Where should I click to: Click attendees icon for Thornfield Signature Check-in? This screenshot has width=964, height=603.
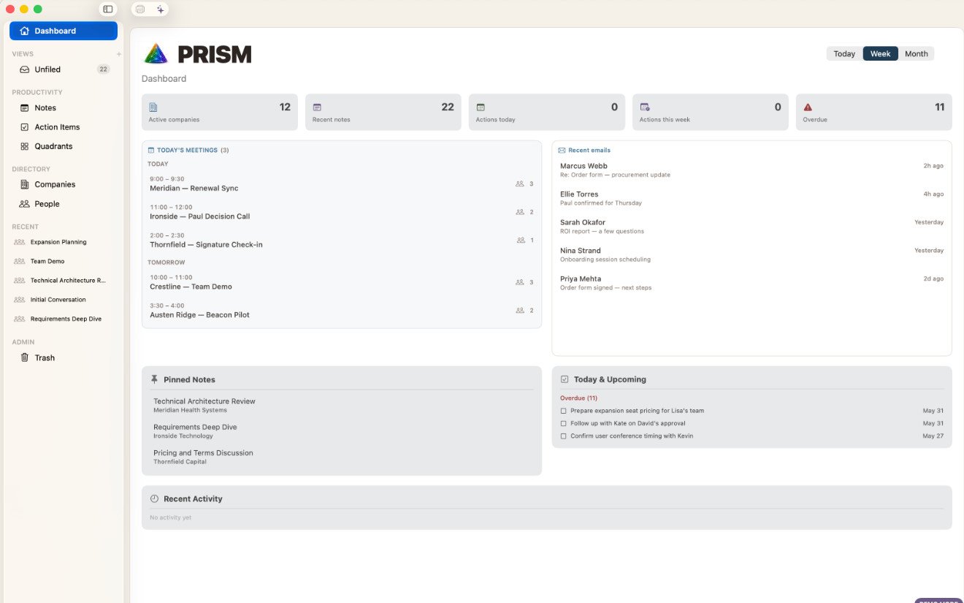pyautogui.click(x=521, y=240)
